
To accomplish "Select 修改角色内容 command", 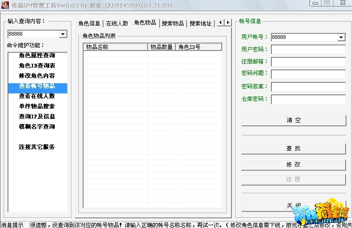I will [37, 76].
